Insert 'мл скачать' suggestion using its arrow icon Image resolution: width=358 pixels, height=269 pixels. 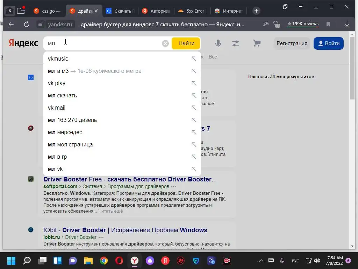[x=194, y=96]
